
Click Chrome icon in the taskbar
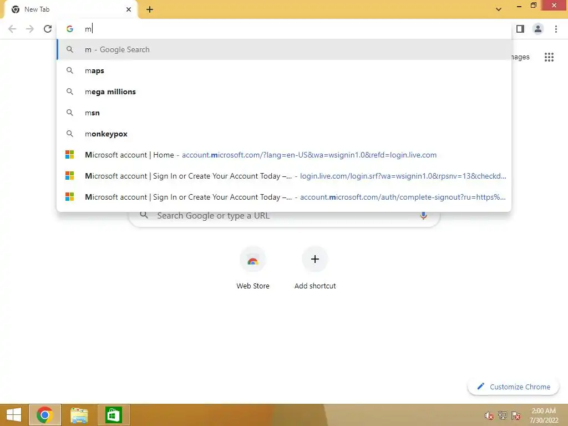tap(45, 415)
